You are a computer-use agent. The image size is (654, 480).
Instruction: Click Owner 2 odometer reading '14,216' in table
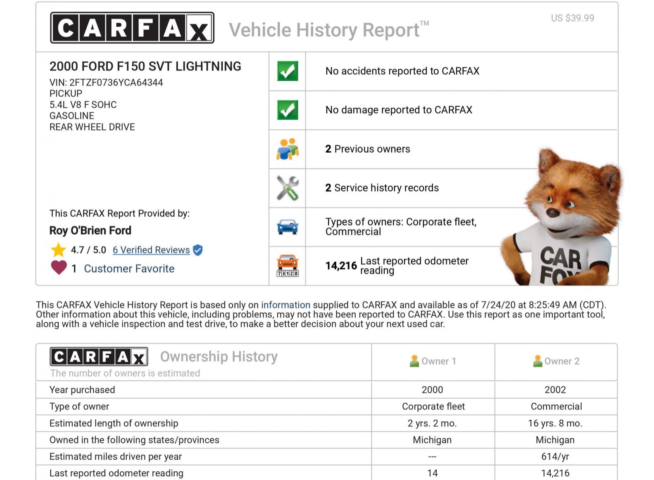click(x=555, y=473)
